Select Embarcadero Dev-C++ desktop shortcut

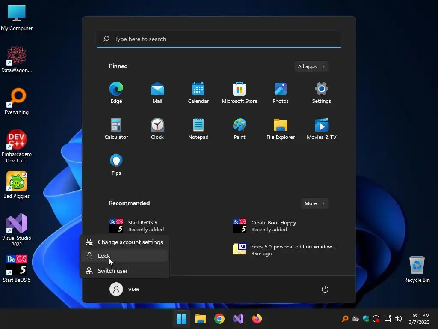pyautogui.click(x=17, y=146)
